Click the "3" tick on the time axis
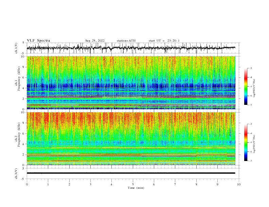This screenshot has width=269, height=207. (x=90, y=184)
